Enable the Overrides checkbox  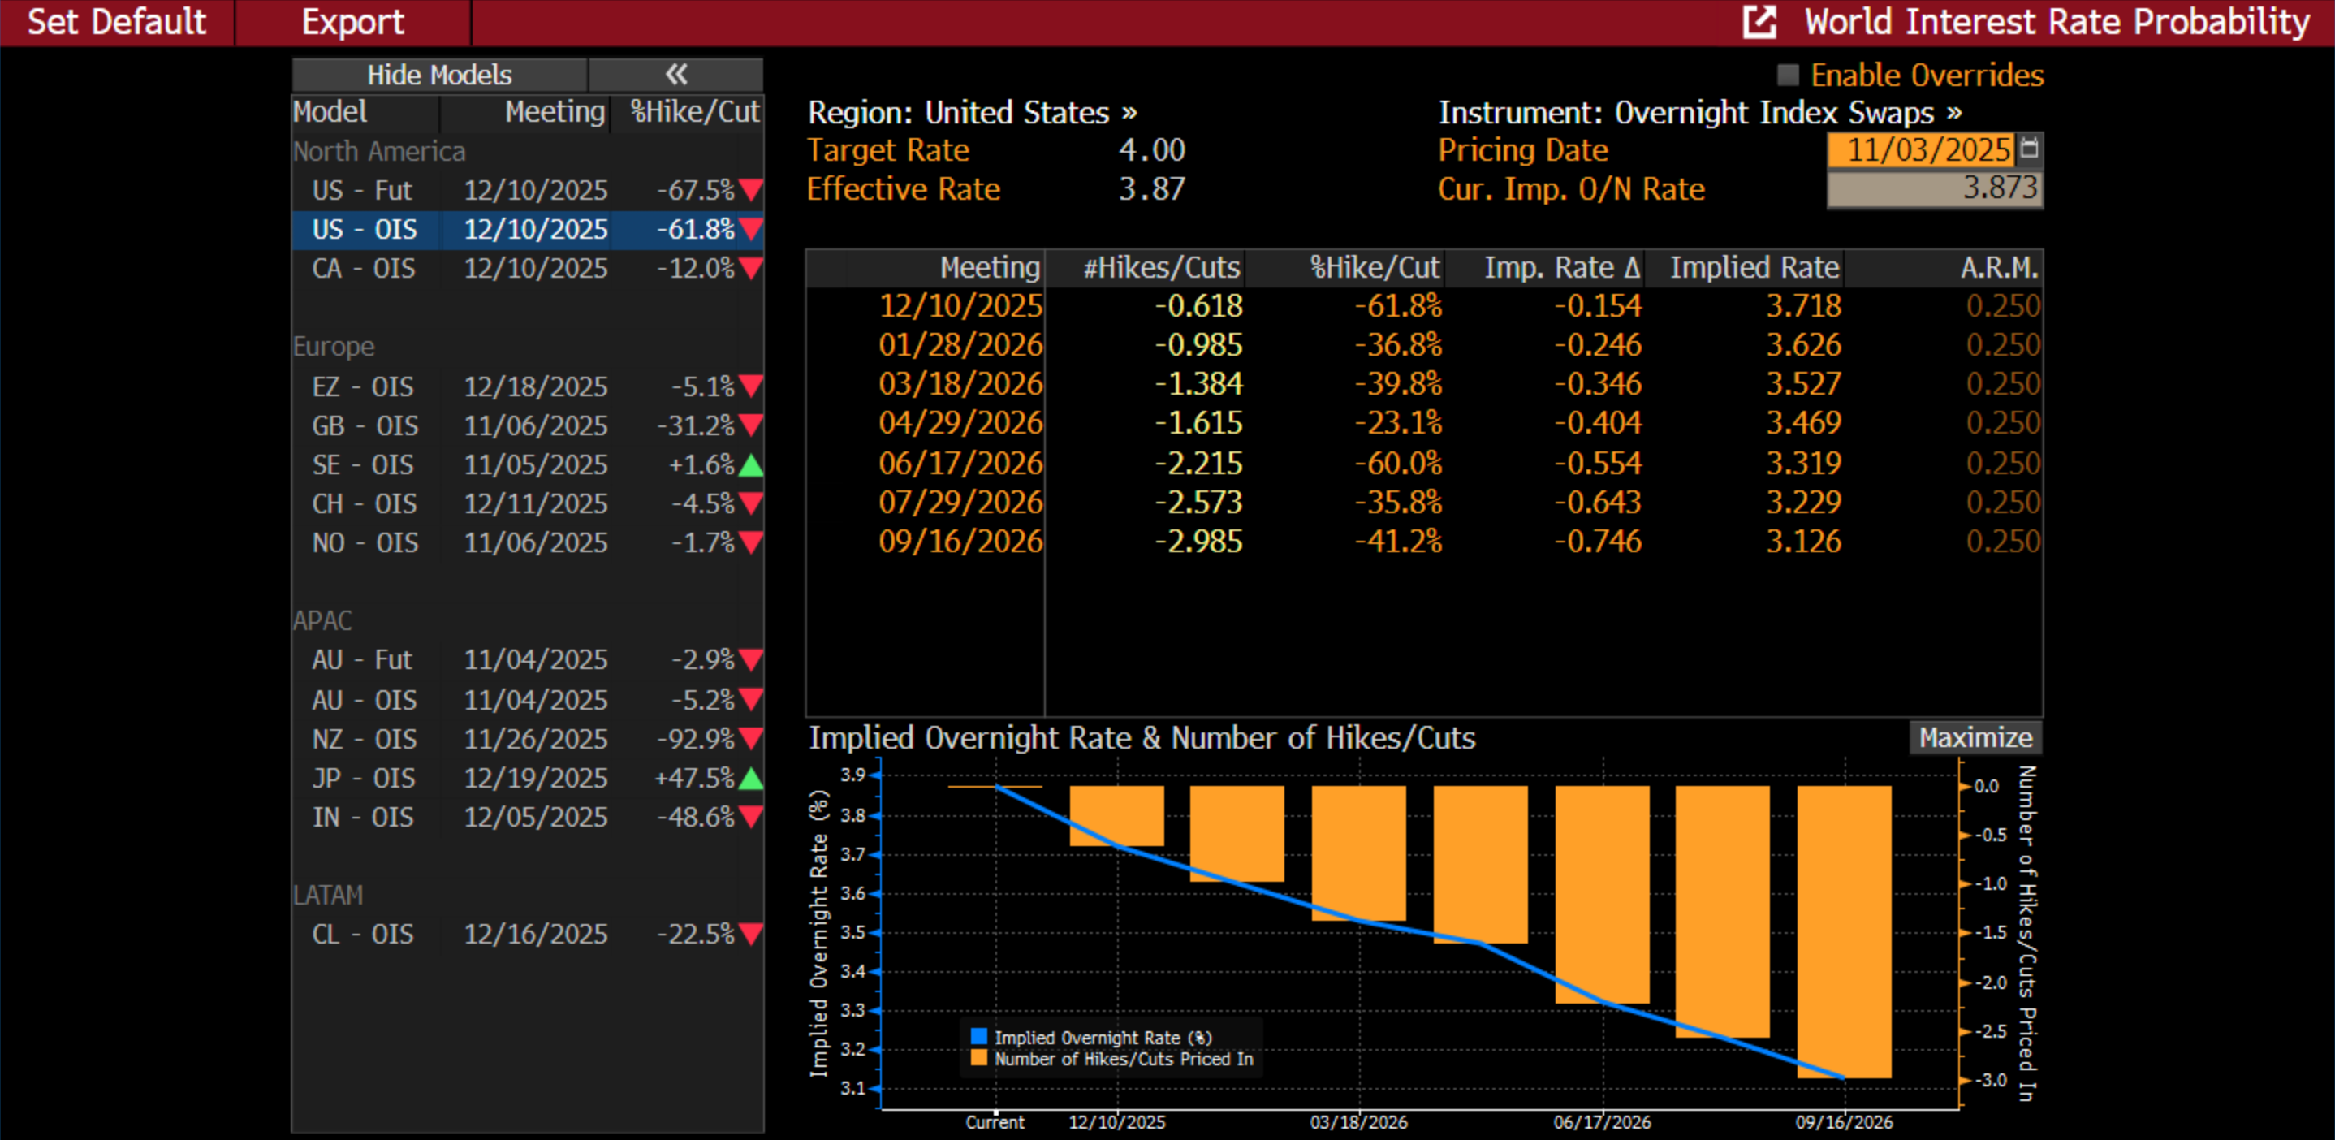(1788, 76)
